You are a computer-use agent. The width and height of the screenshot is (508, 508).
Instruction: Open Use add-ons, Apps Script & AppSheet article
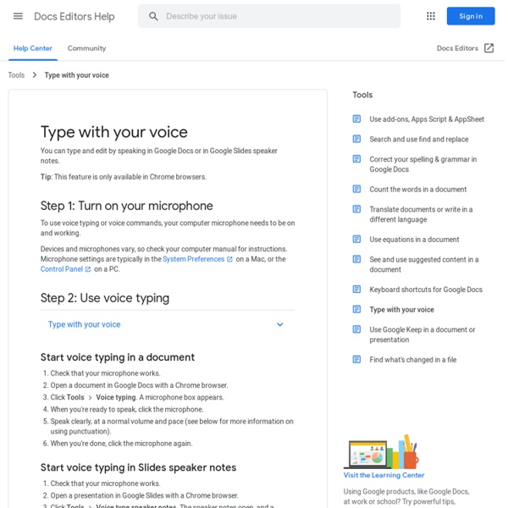click(x=427, y=119)
